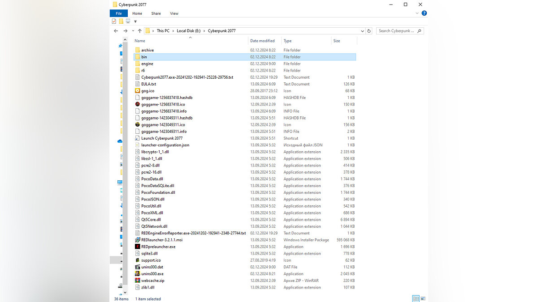Image resolution: width=538 pixels, height=302 pixels.
Task: Click the Back navigation arrow
Action: pyautogui.click(x=116, y=31)
